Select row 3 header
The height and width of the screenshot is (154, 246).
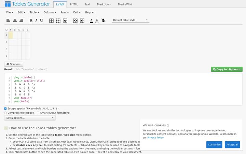point(6,49)
